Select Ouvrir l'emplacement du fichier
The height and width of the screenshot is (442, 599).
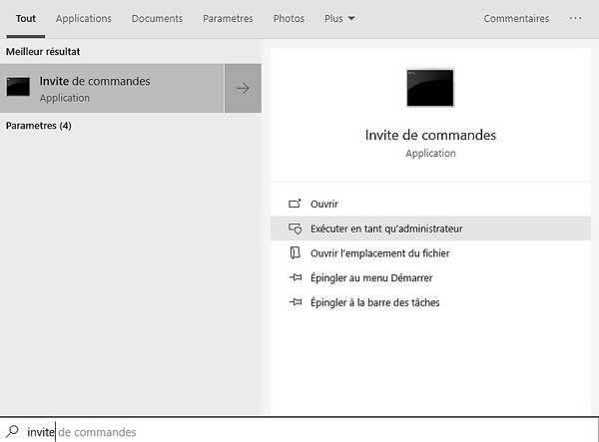point(430,253)
